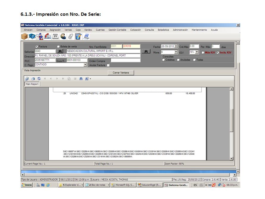Click the binoculars search icon in the report toolbar
This screenshot has height=199, width=265.
(x=80, y=79)
